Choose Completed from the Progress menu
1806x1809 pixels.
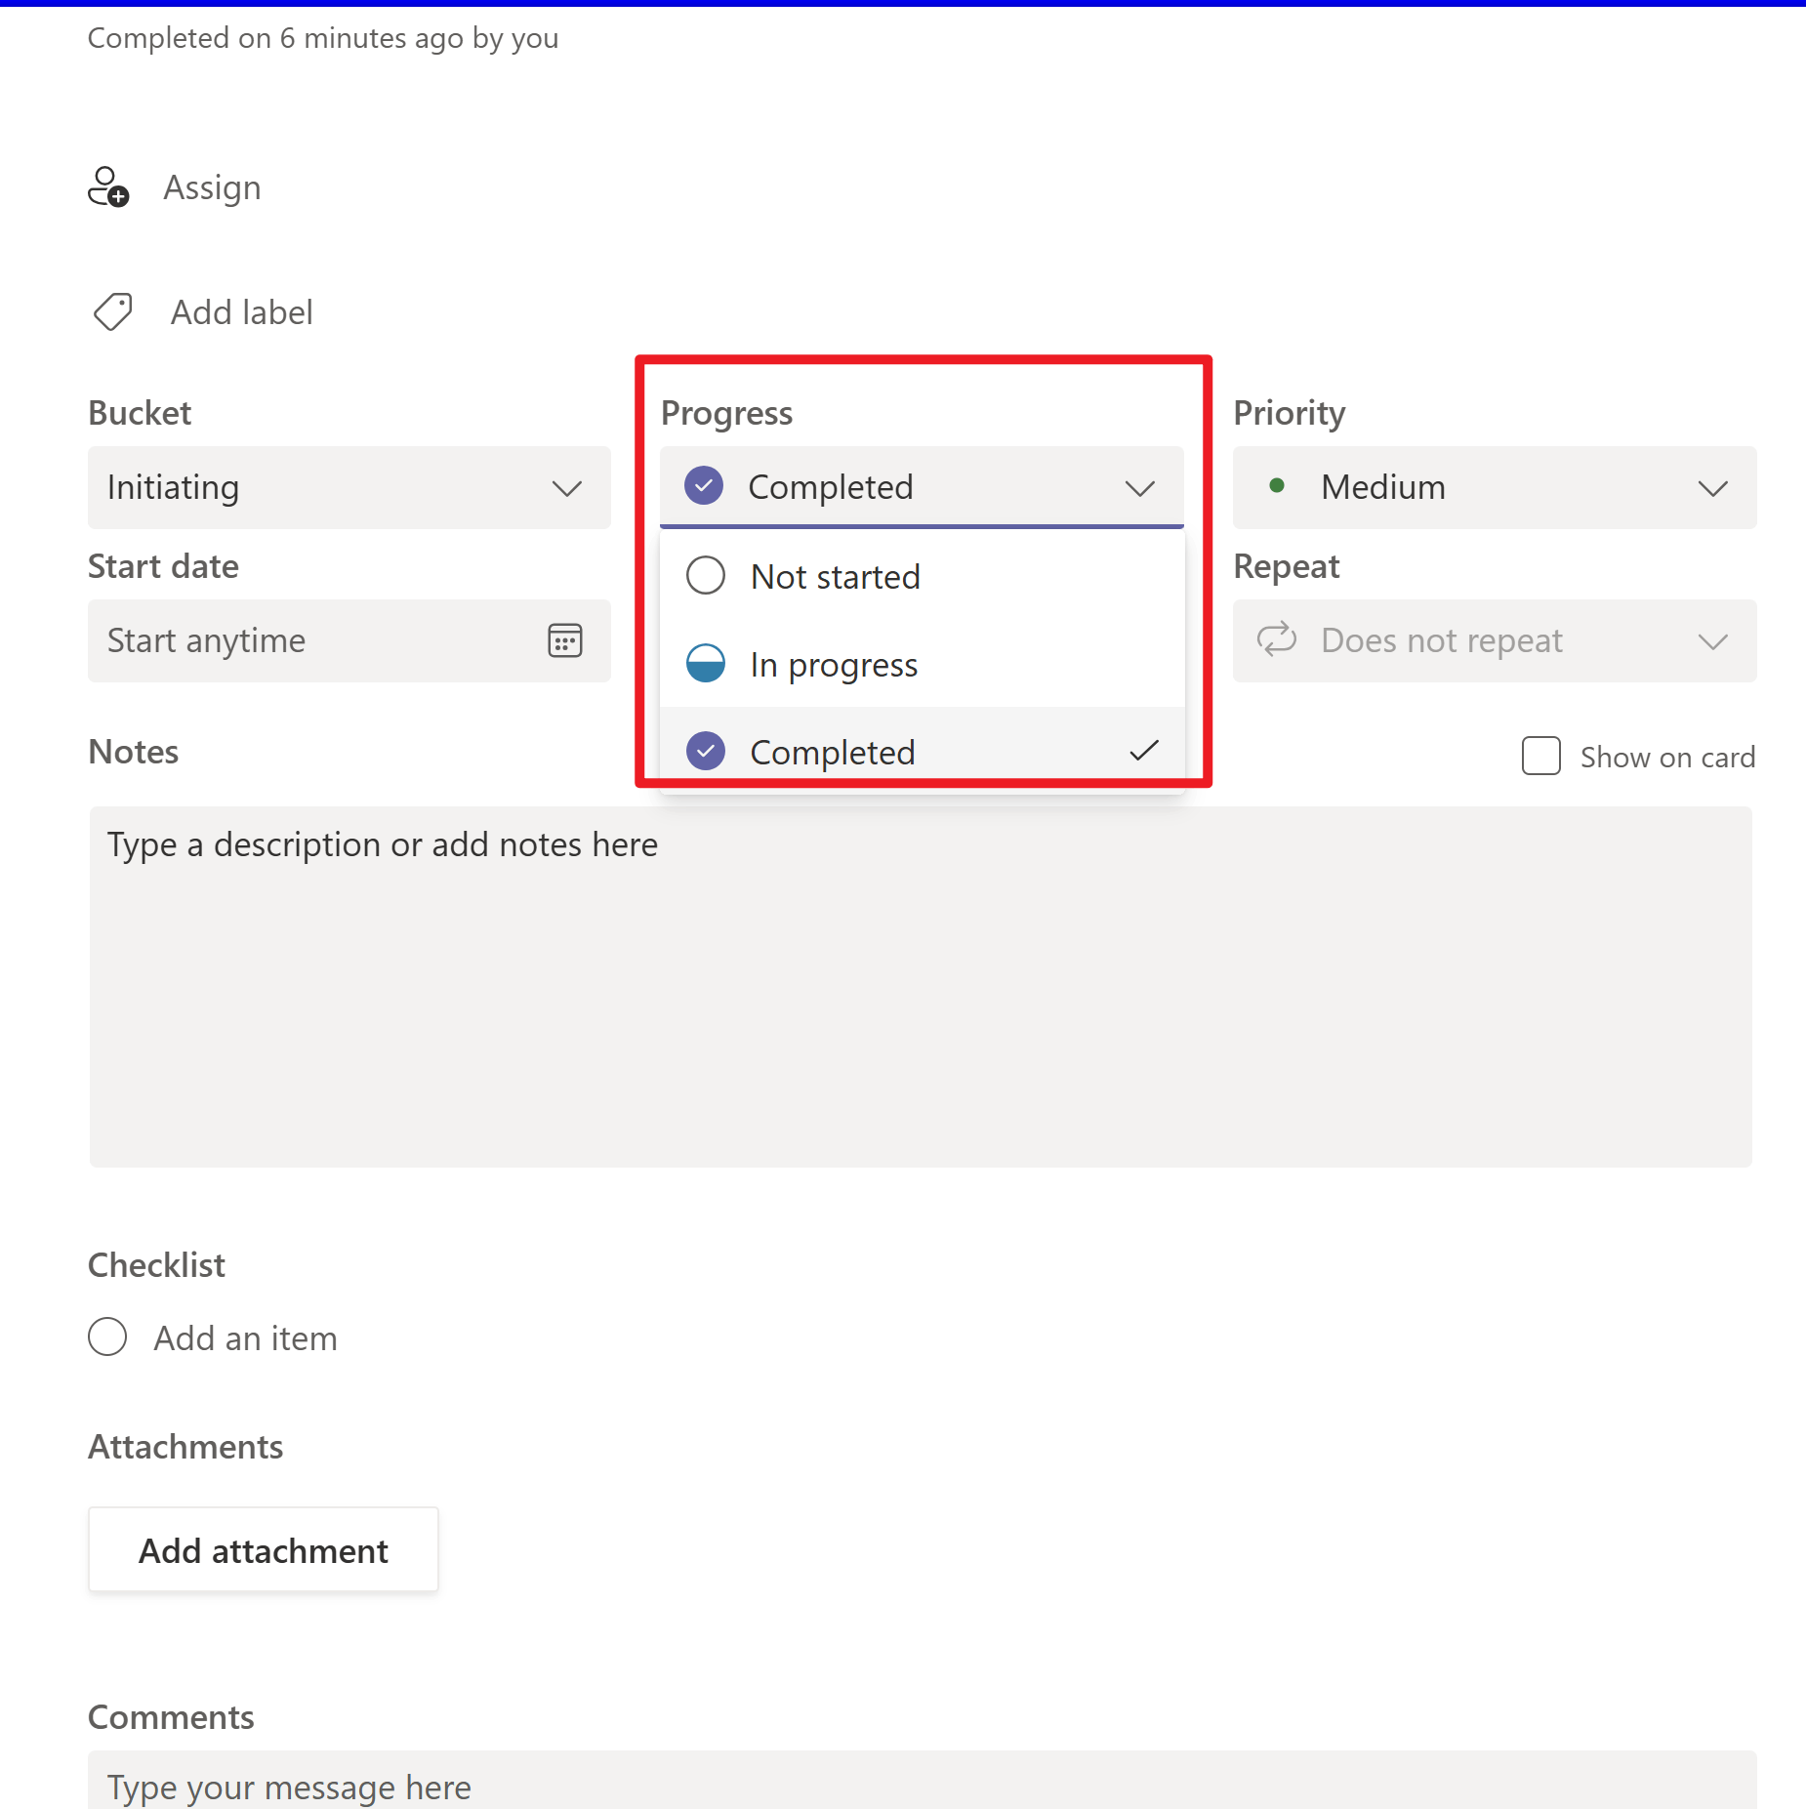[x=832, y=750]
